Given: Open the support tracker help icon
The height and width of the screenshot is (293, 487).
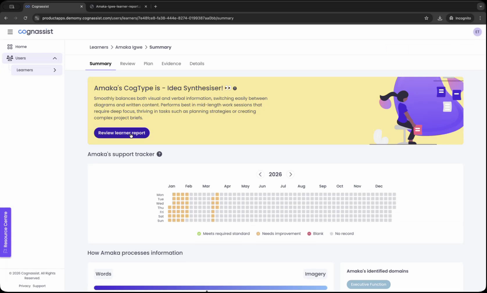Looking at the screenshot, I should pyautogui.click(x=159, y=154).
